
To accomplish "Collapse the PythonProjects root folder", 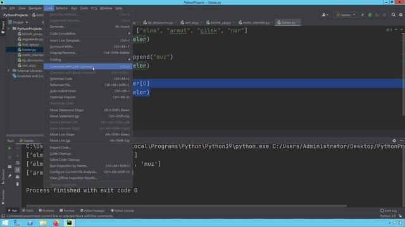I will click(x=9, y=28).
